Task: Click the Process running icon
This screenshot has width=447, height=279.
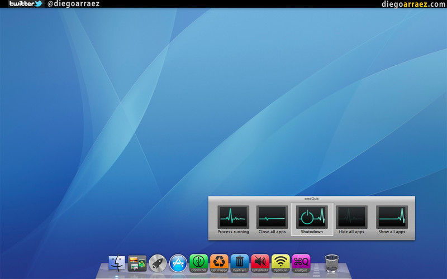Action: 233,217
